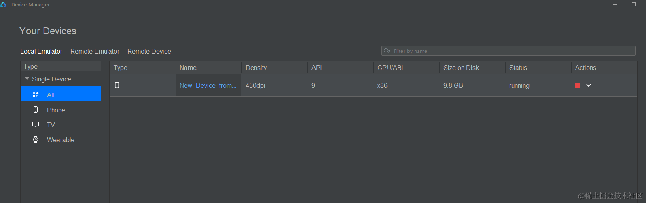Maximize the Device Manager window

pos(634,4)
